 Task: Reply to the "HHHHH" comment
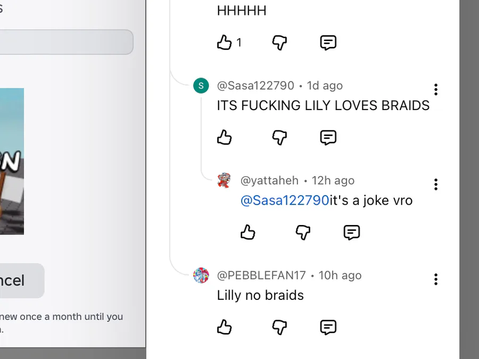click(x=328, y=43)
